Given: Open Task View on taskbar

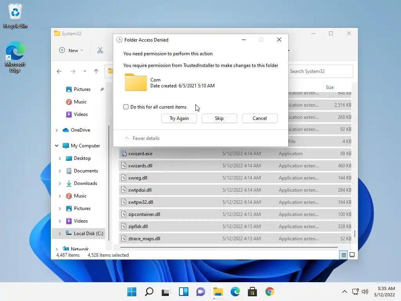Looking at the screenshot, I should pos(165,292).
